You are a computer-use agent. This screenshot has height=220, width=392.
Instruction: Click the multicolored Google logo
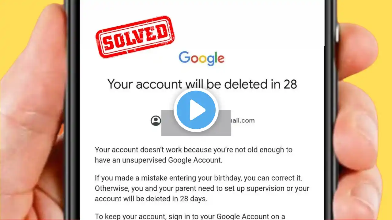pos(202,59)
